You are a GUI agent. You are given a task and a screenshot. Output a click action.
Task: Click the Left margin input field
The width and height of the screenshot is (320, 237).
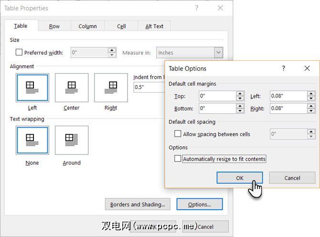coord(288,96)
